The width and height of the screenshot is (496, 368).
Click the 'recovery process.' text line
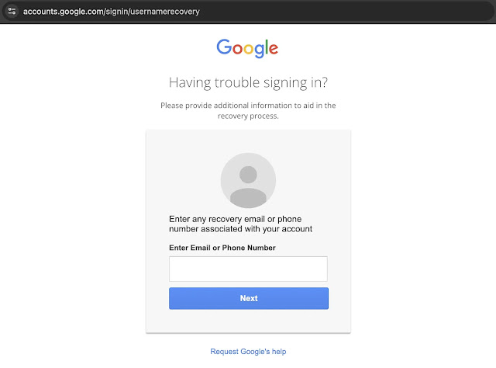point(248,116)
